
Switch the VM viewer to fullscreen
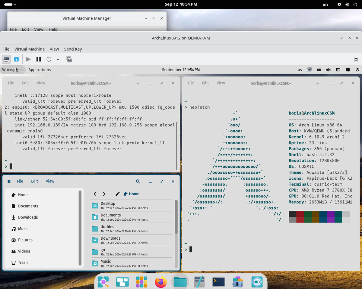tap(356, 59)
